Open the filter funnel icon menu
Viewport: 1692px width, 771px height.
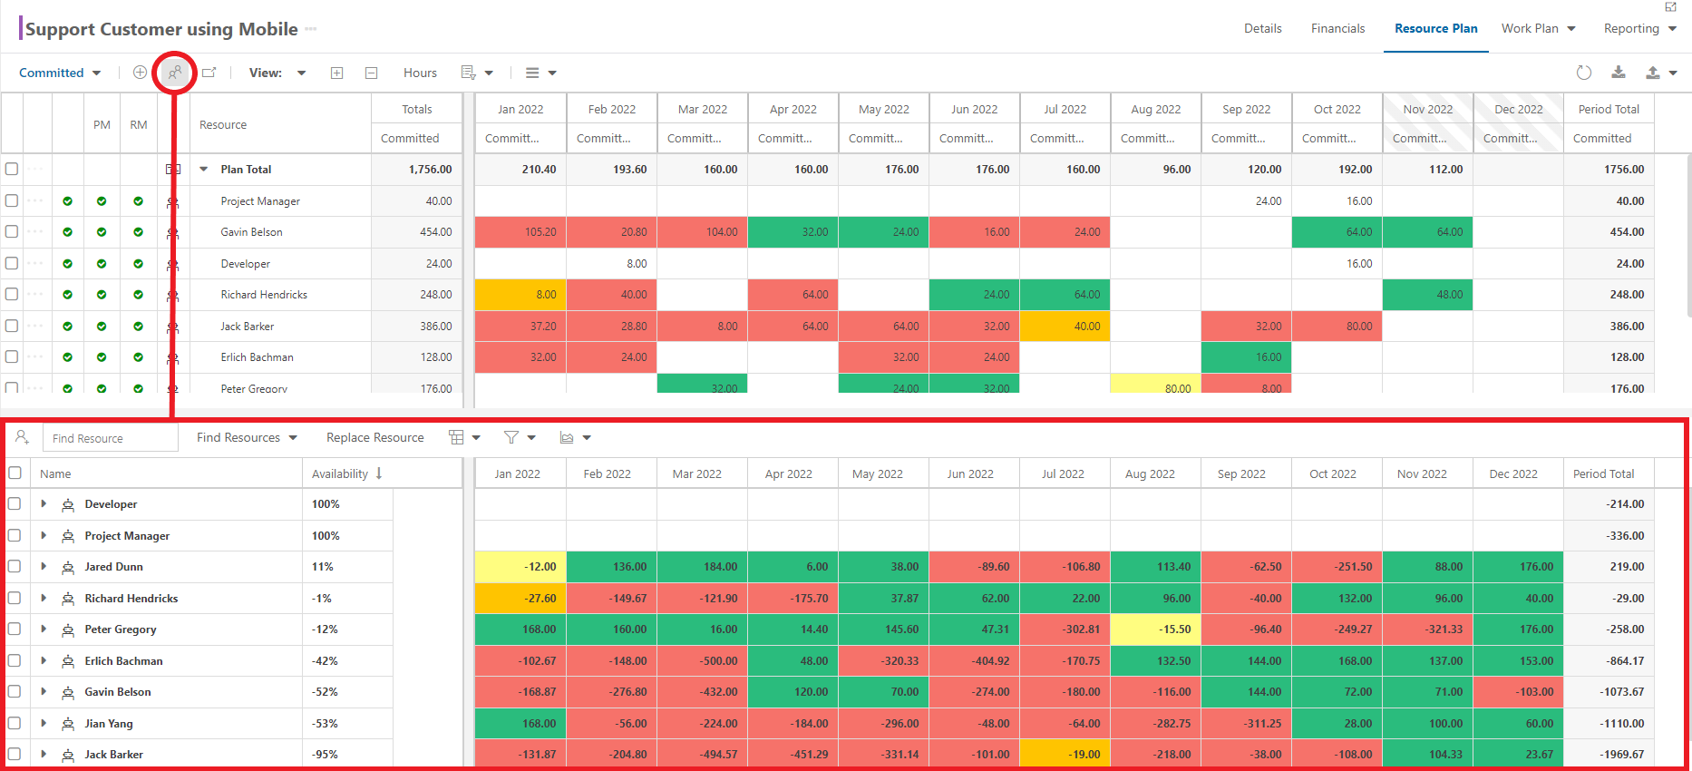click(x=520, y=437)
